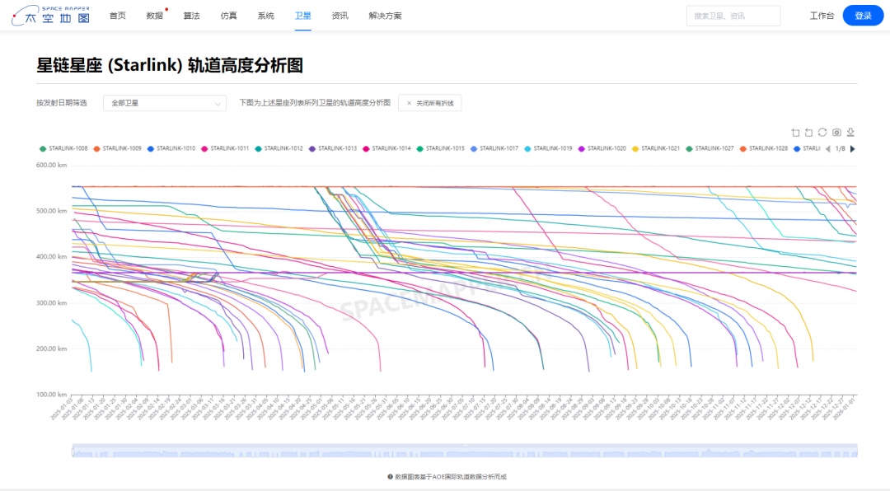Switch to the 卫星 tab
890x491 pixels.
302,16
